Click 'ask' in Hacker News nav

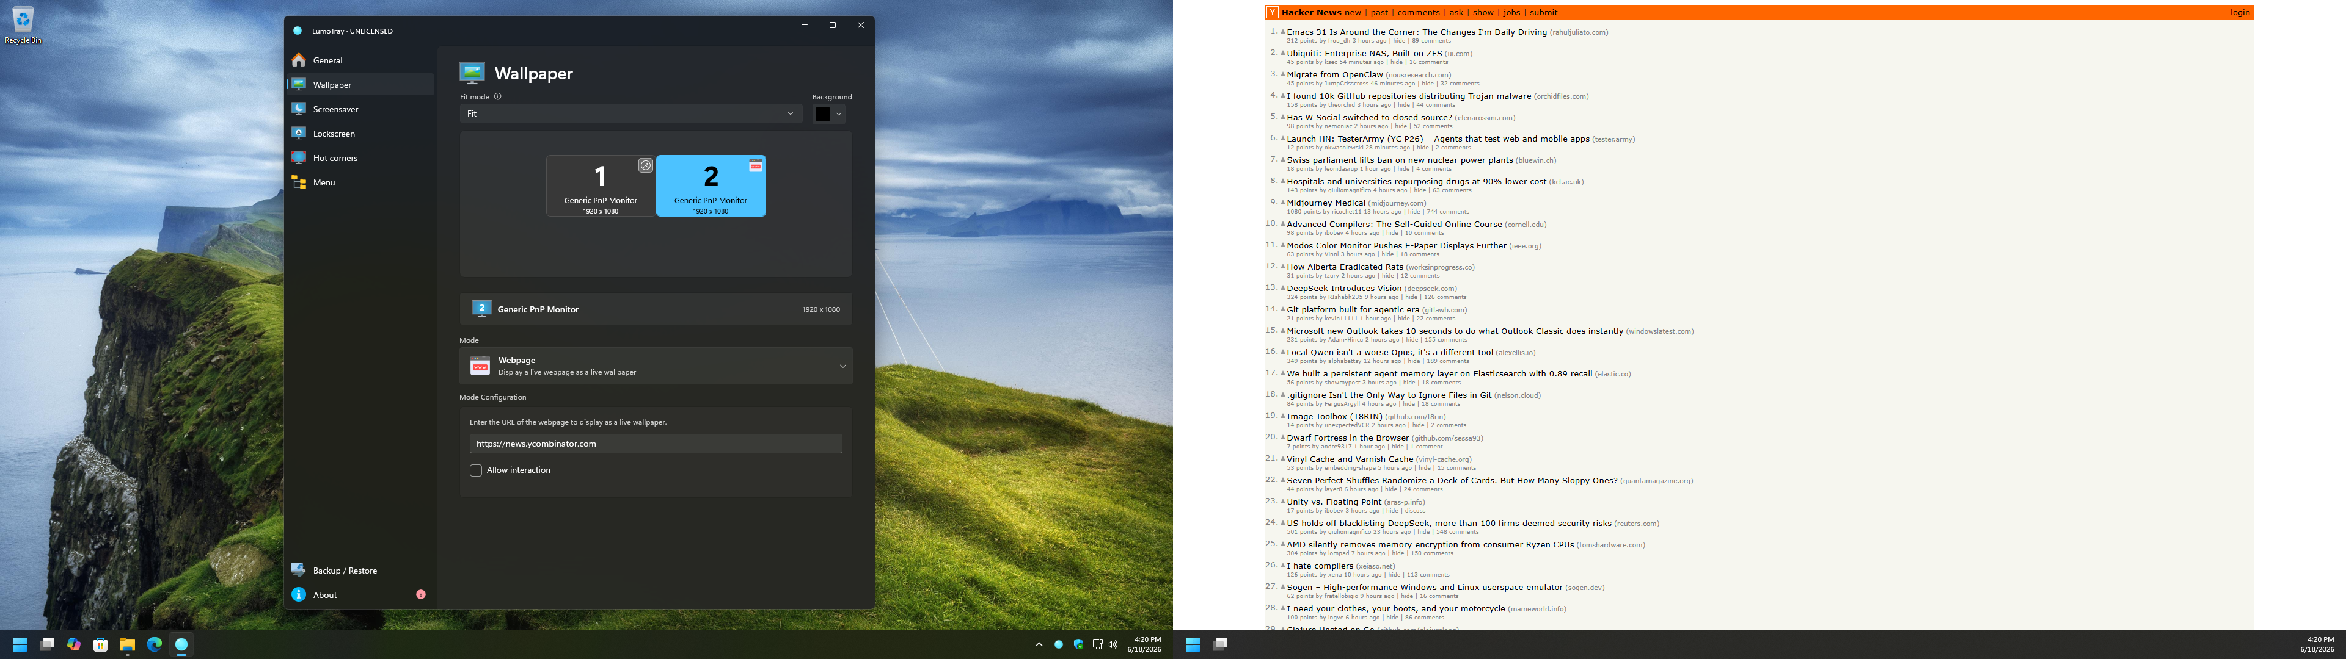(x=1456, y=13)
